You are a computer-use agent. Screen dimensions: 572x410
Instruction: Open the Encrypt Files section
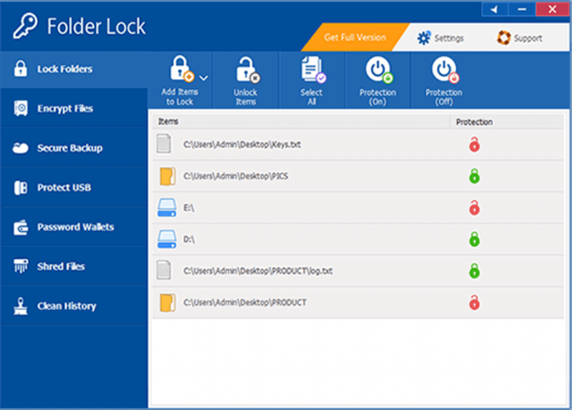pos(74,109)
